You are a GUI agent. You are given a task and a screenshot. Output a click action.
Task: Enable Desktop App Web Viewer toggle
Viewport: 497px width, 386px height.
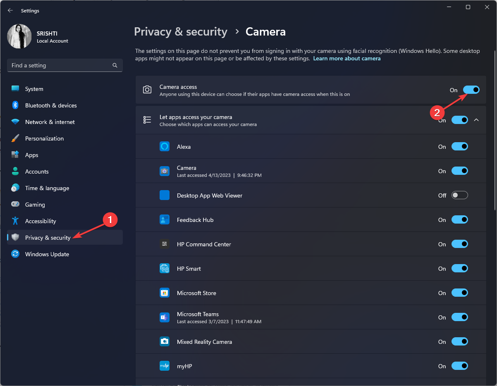[x=460, y=195]
